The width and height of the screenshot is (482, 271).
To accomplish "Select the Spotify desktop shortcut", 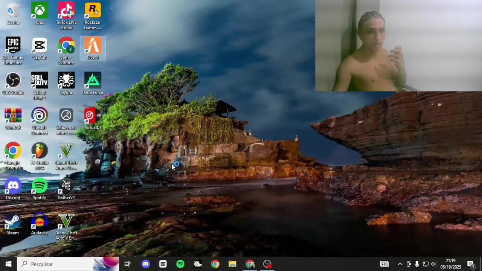I will point(40,189).
